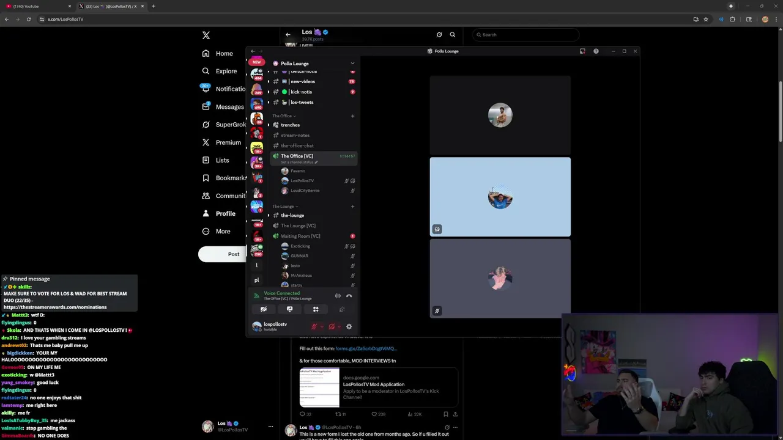
Task: Toggle deafen headphones in the user panel
Action: click(332, 327)
